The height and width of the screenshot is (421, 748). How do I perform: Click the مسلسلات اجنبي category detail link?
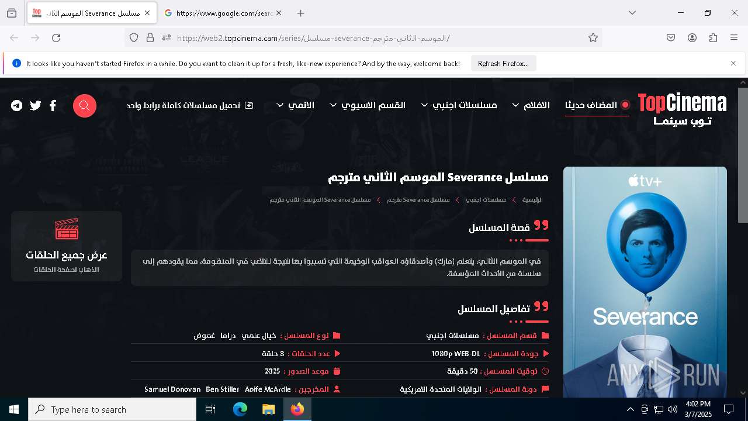point(452,336)
